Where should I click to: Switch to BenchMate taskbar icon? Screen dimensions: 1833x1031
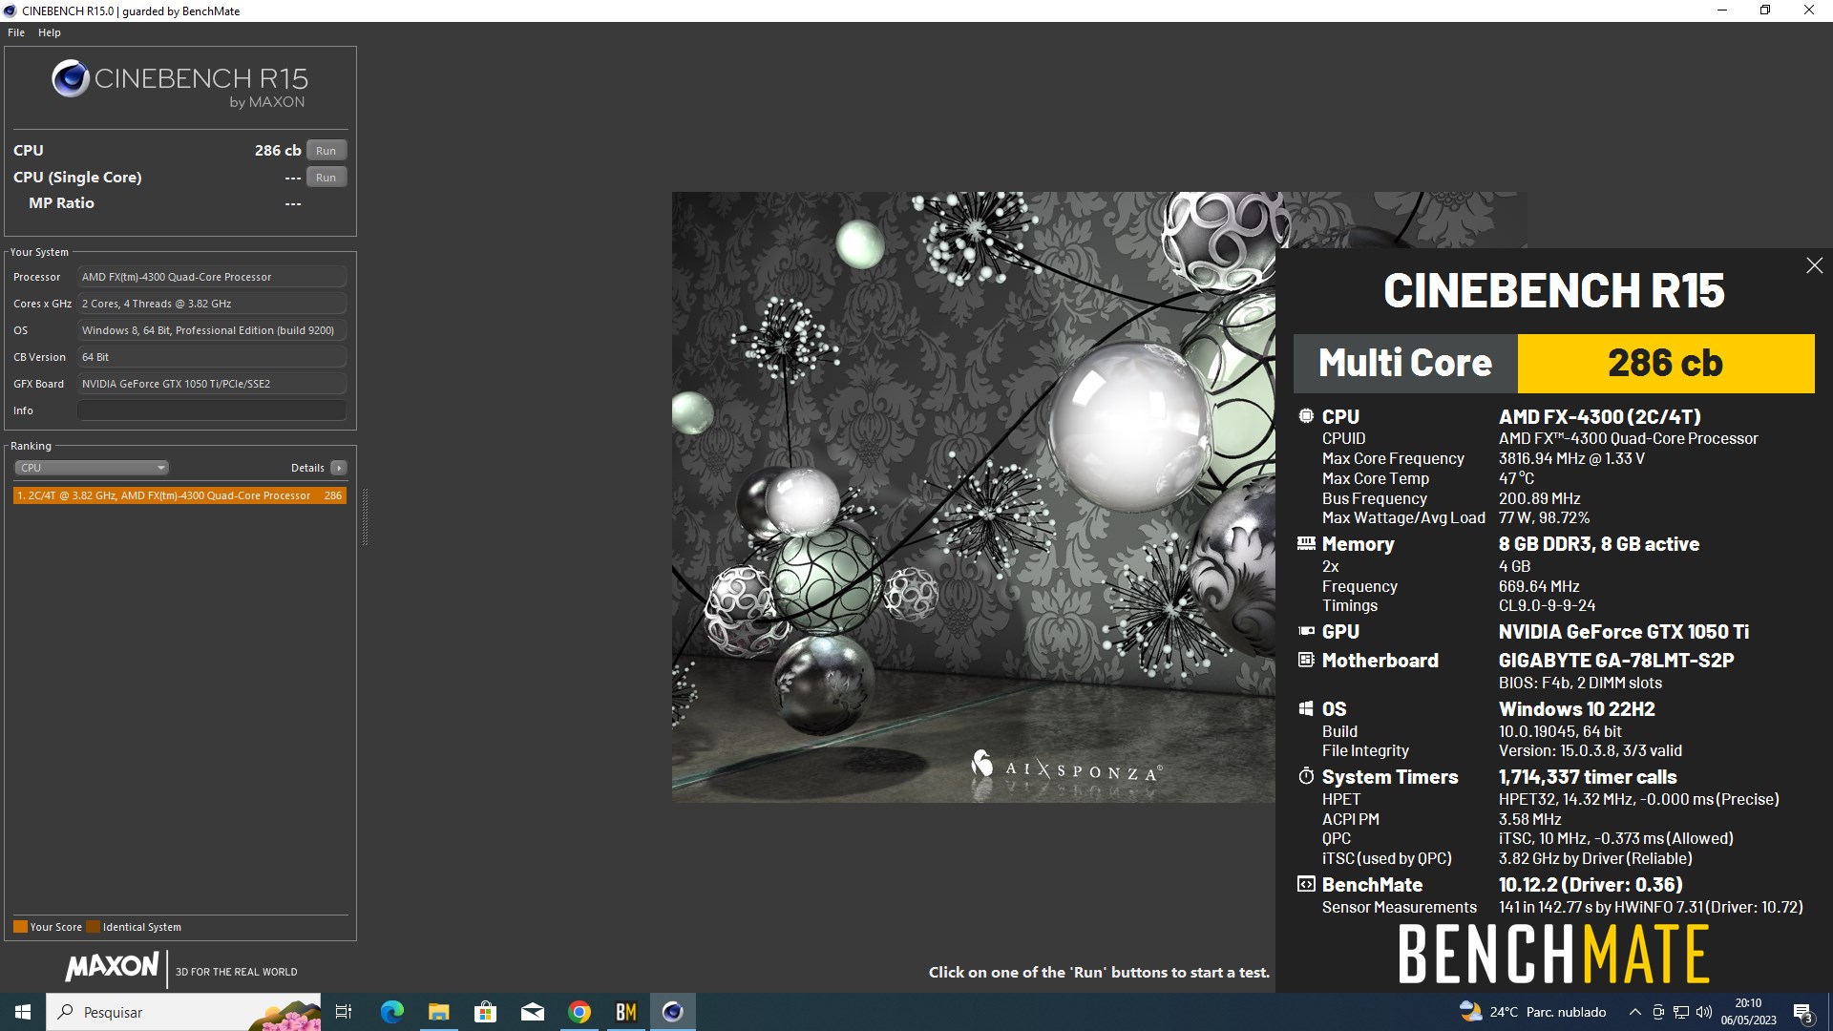(626, 1012)
